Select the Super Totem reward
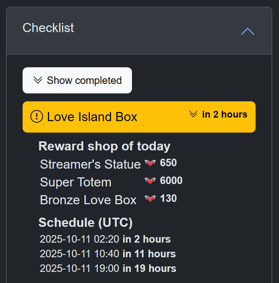 point(76,182)
